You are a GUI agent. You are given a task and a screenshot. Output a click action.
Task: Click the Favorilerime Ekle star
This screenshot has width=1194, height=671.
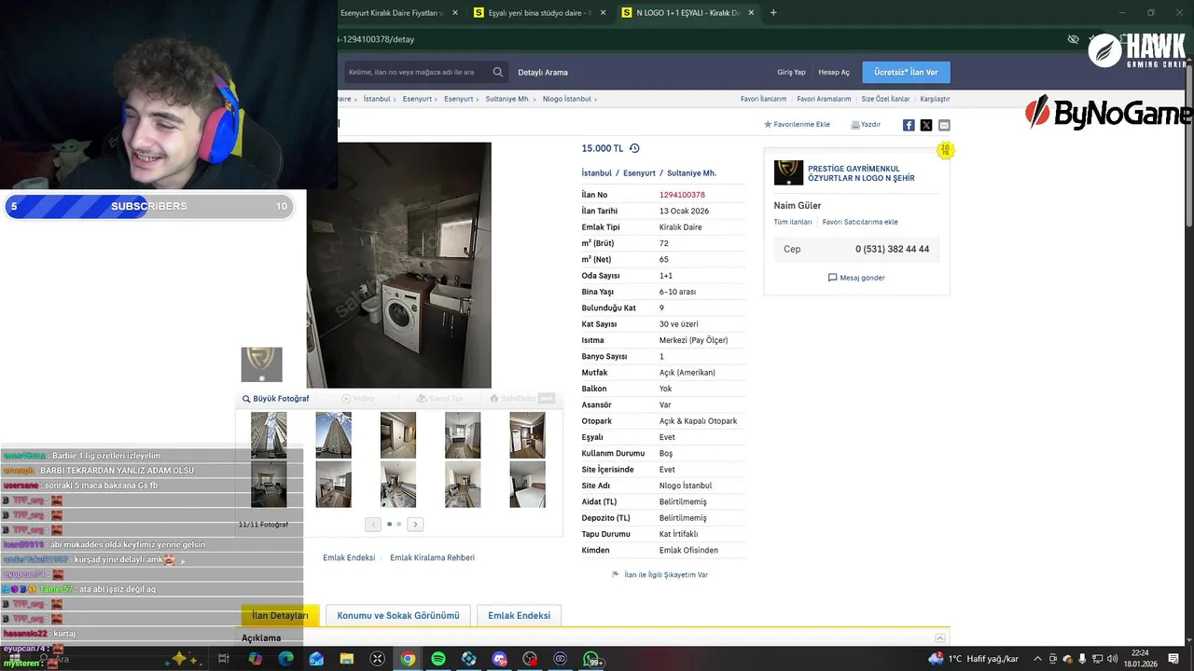pos(768,124)
